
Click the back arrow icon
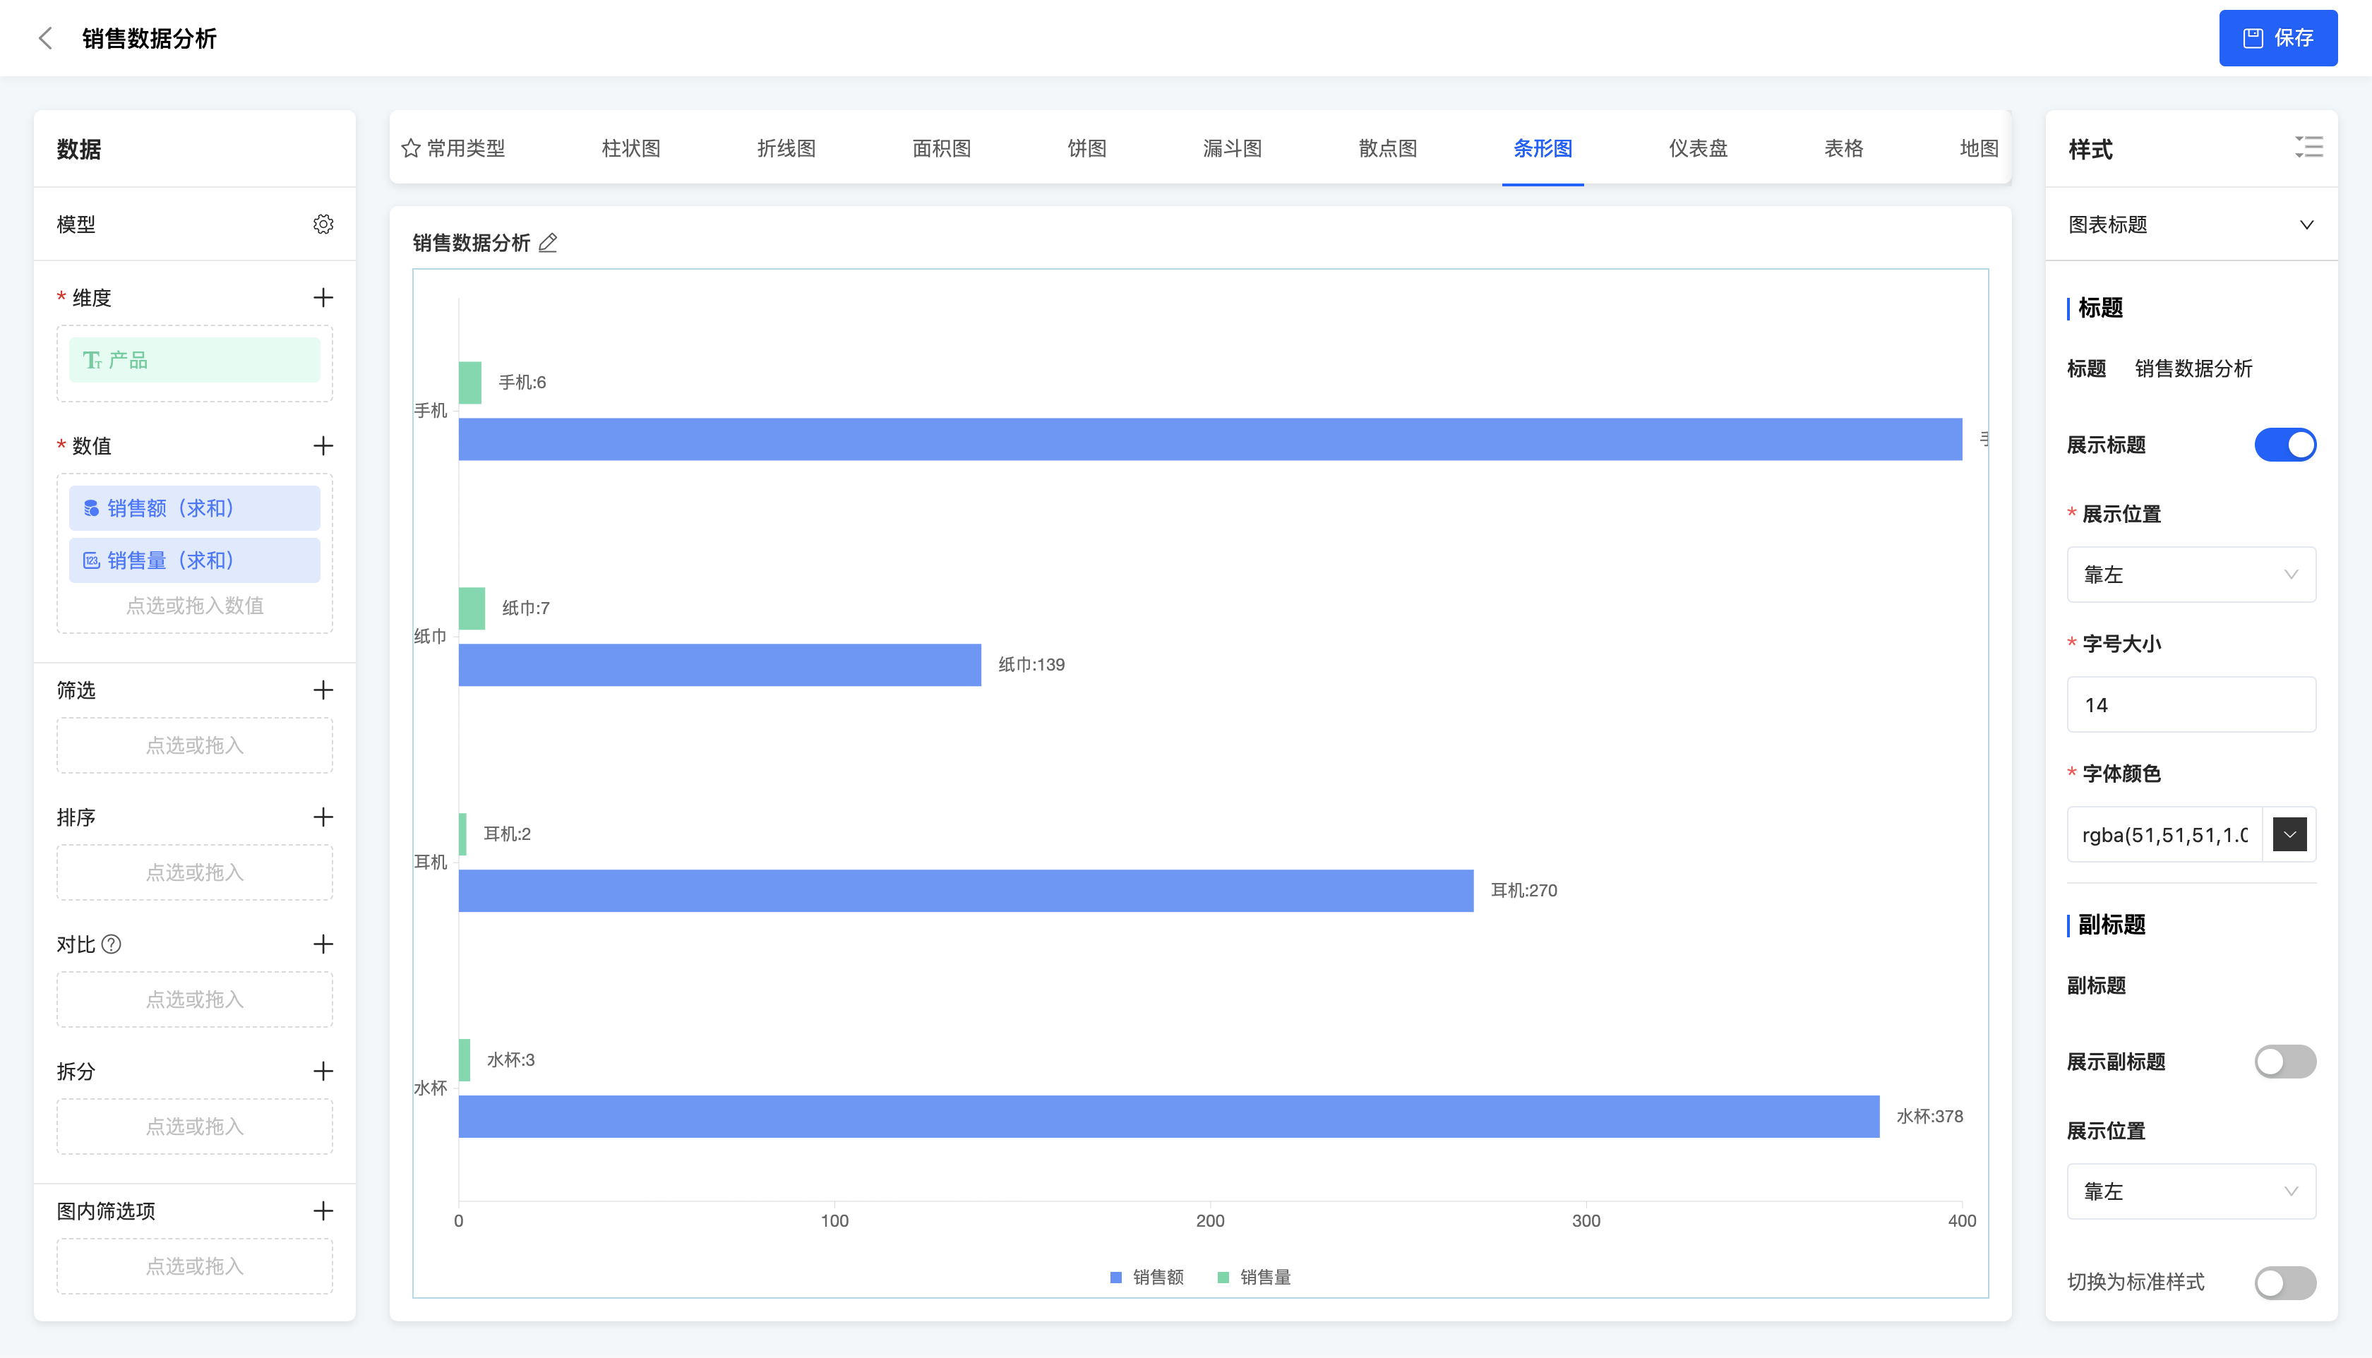click(x=44, y=38)
